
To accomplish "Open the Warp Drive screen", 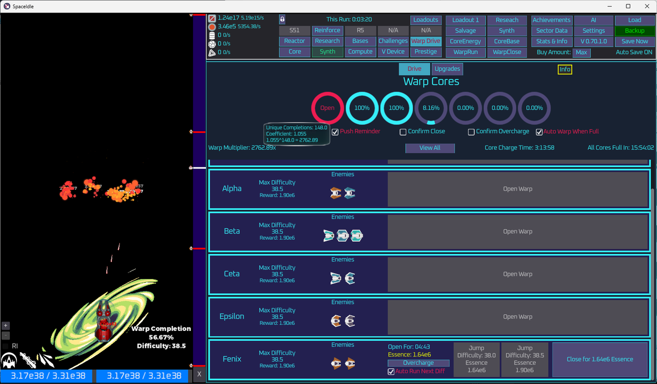I will 426,41.
